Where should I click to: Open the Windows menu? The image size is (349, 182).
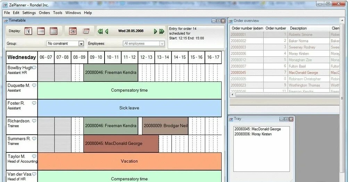coord(73,13)
